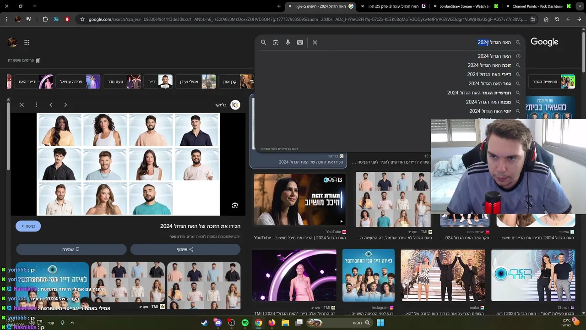Click the address bar URL
Screen dimensions: 586x330
(307, 19)
